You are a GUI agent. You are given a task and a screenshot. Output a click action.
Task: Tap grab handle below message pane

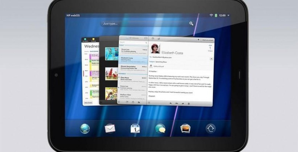coord(149,102)
